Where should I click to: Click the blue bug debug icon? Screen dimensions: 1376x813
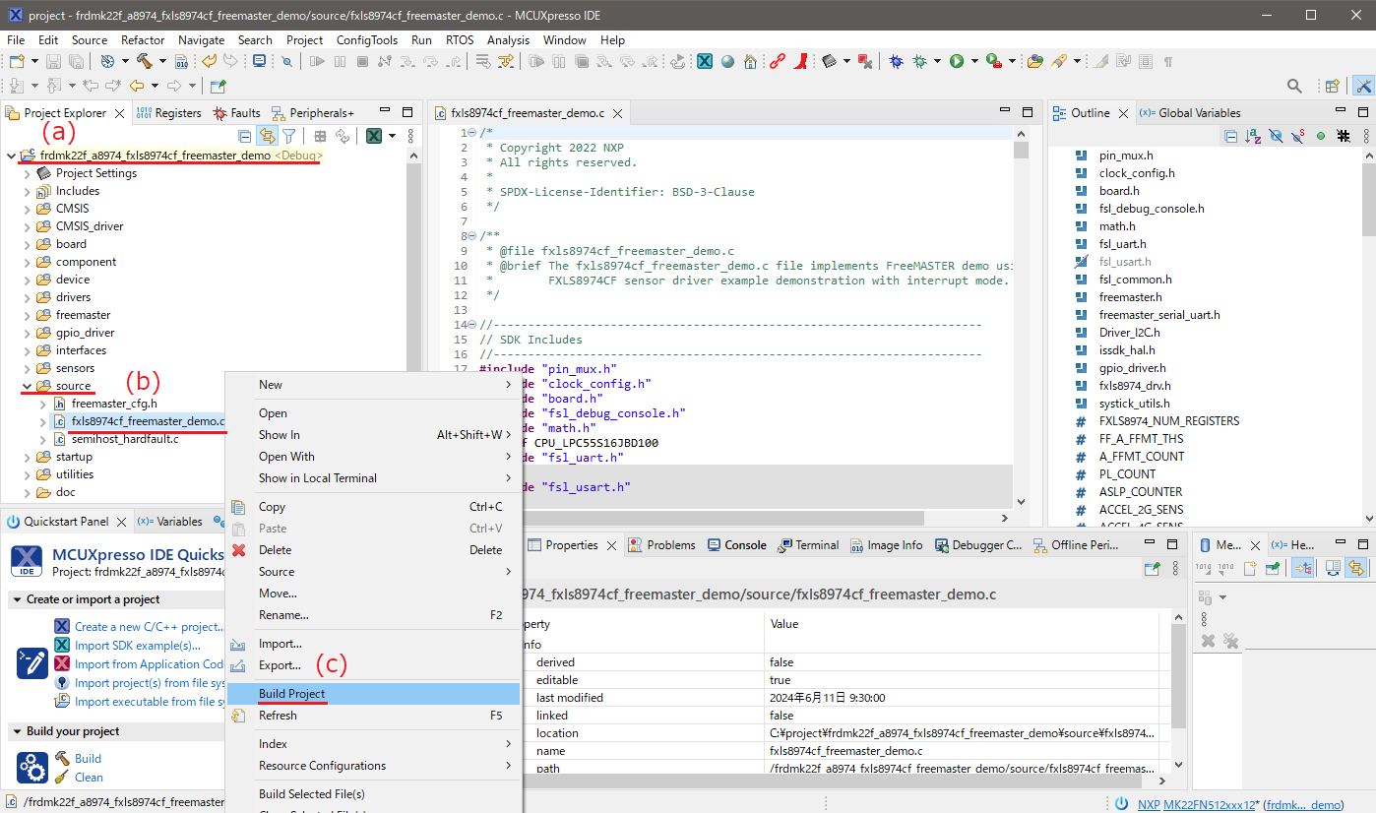click(896, 61)
